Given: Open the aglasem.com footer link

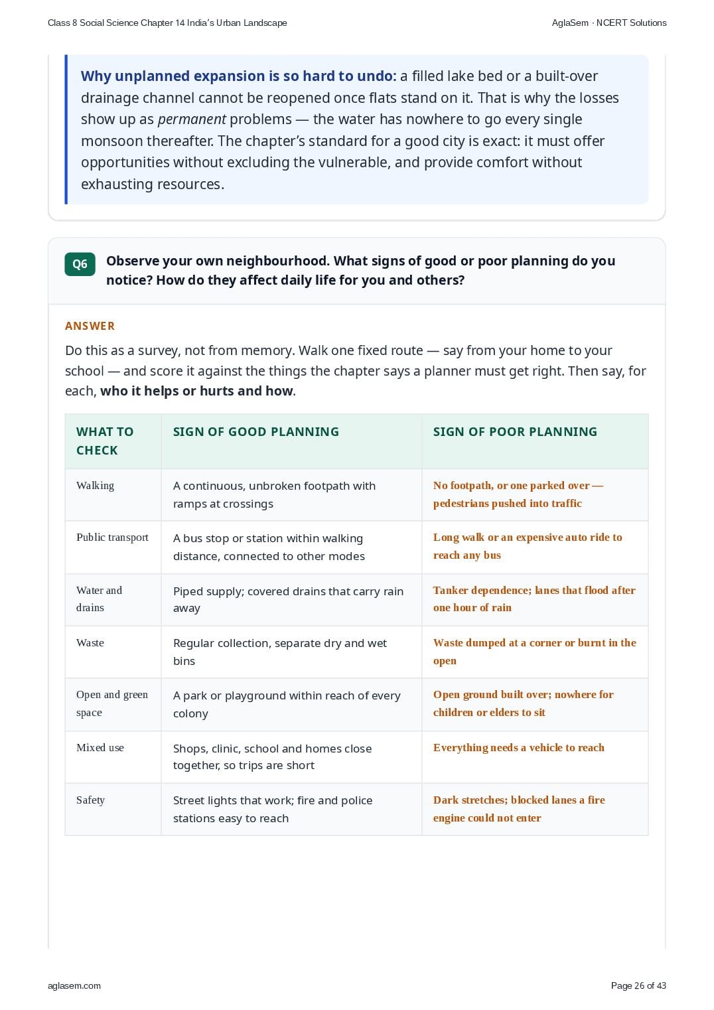Looking at the screenshot, I should tap(74, 985).
